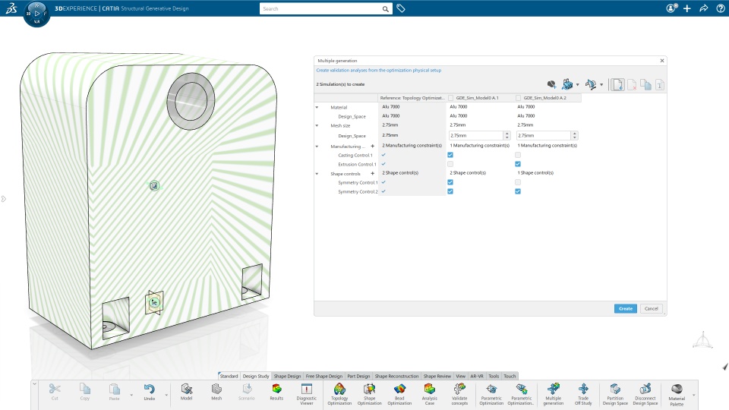Screen dimensions: 729x410
Task: Open the Results command
Action: pos(276,392)
